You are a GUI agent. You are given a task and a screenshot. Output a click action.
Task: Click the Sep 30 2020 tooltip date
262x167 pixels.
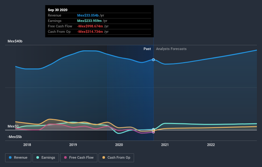[x=58, y=10]
